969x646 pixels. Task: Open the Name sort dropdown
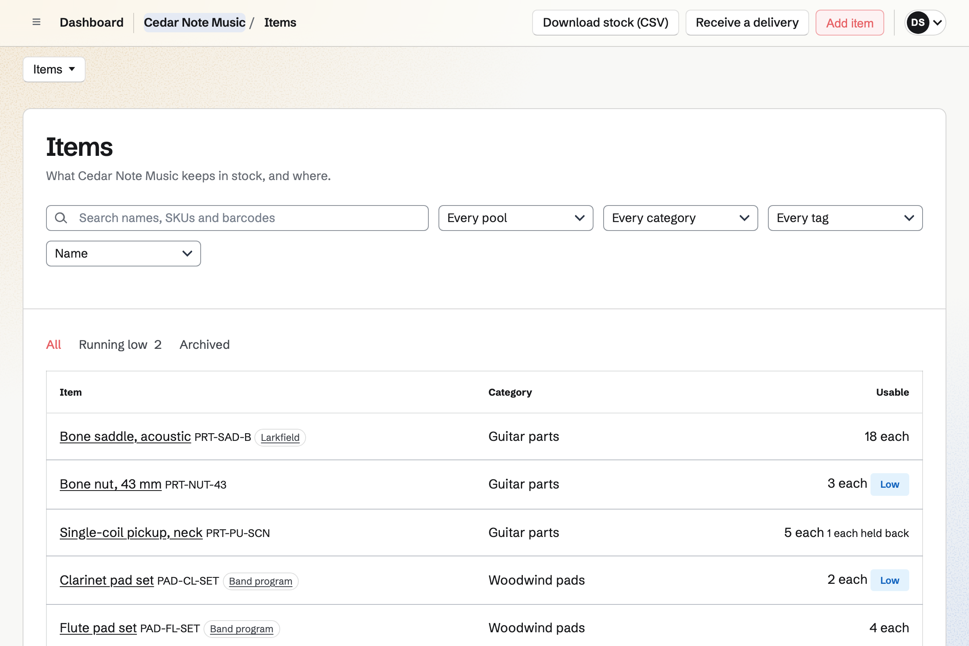pyautogui.click(x=123, y=254)
